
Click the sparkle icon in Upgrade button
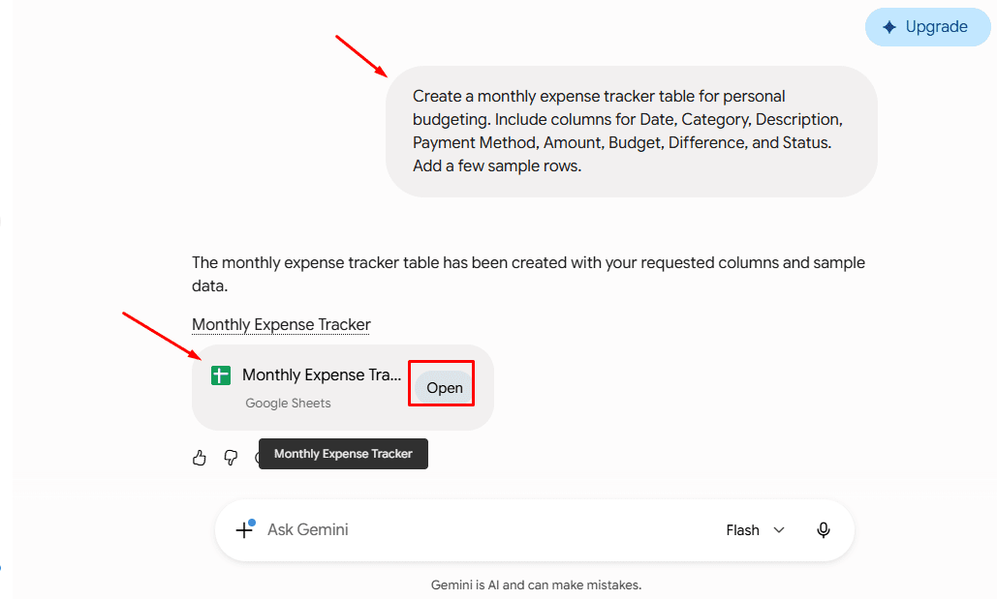click(889, 27)
